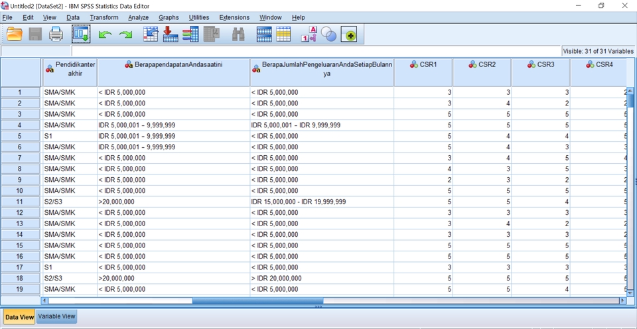This screenshot has height=329, width=637.
Task: Open the View menu
Action: tap(50, 17)
